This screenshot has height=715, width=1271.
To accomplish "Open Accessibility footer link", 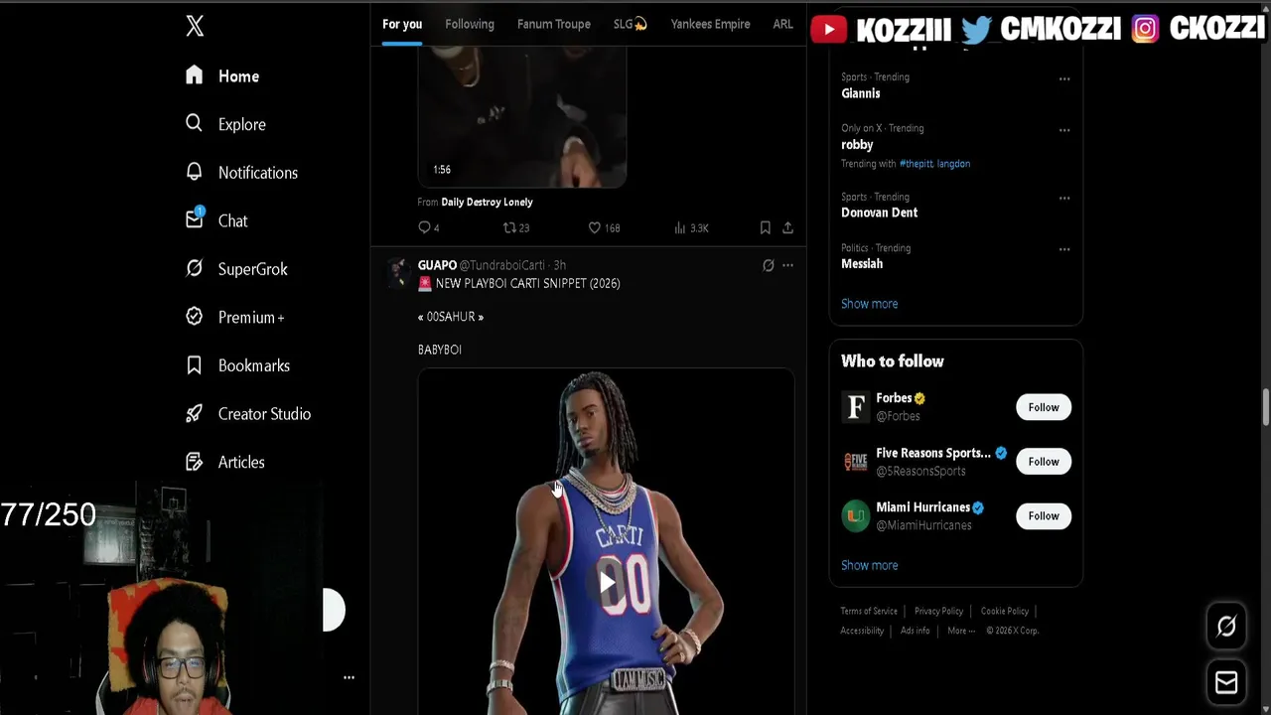I will point(862,631).
